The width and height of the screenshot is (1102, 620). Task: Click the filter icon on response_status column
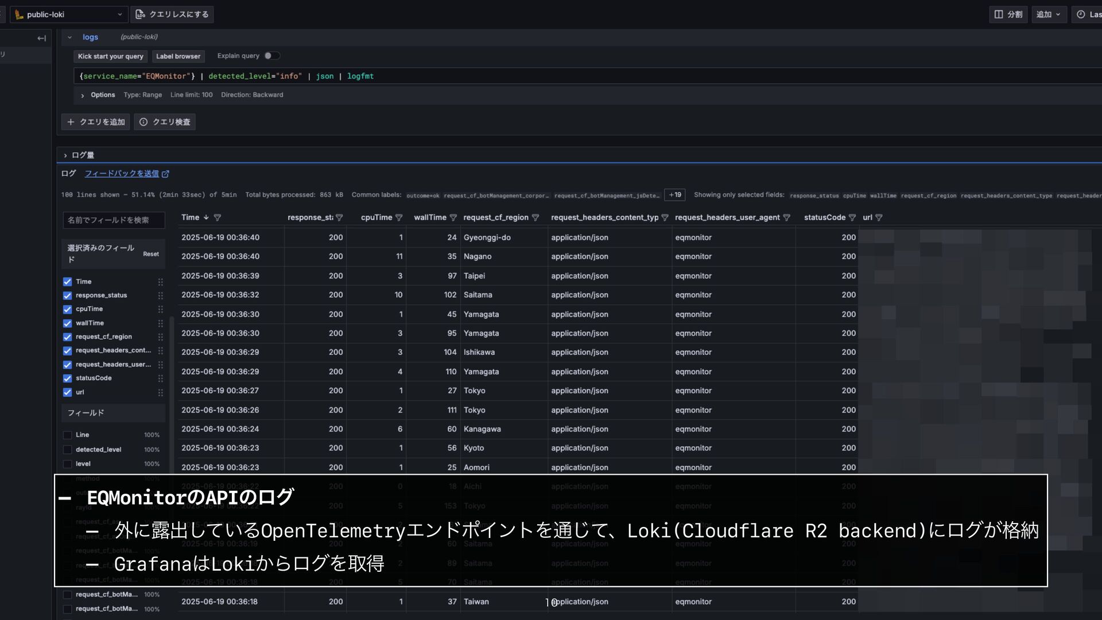[x=339, y=218]
